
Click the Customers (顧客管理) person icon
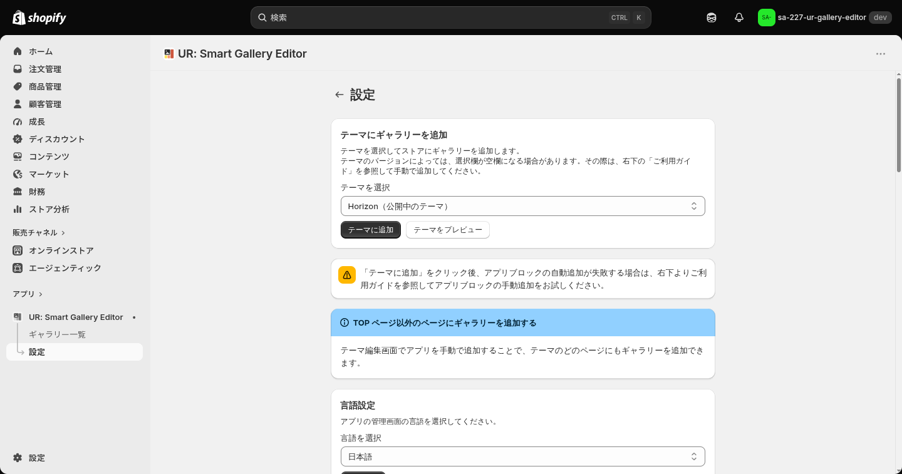(18, 104)
